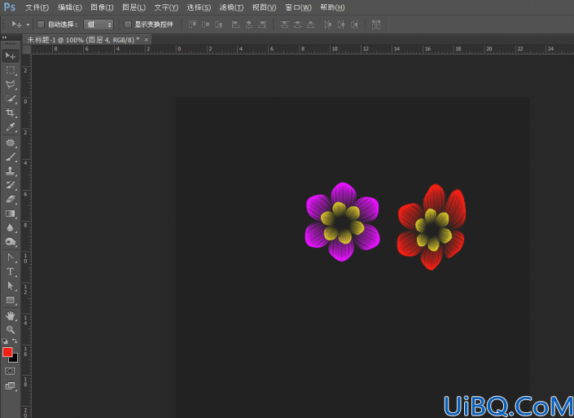Click align vertical centers icon
Viewport: 574px width, 418px height.
(206, 24)
